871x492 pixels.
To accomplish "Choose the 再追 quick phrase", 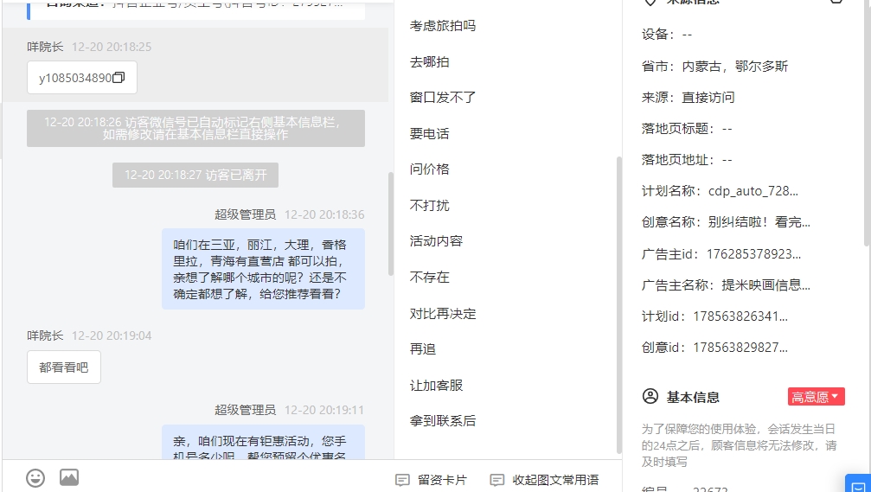I will coord(423,348).
